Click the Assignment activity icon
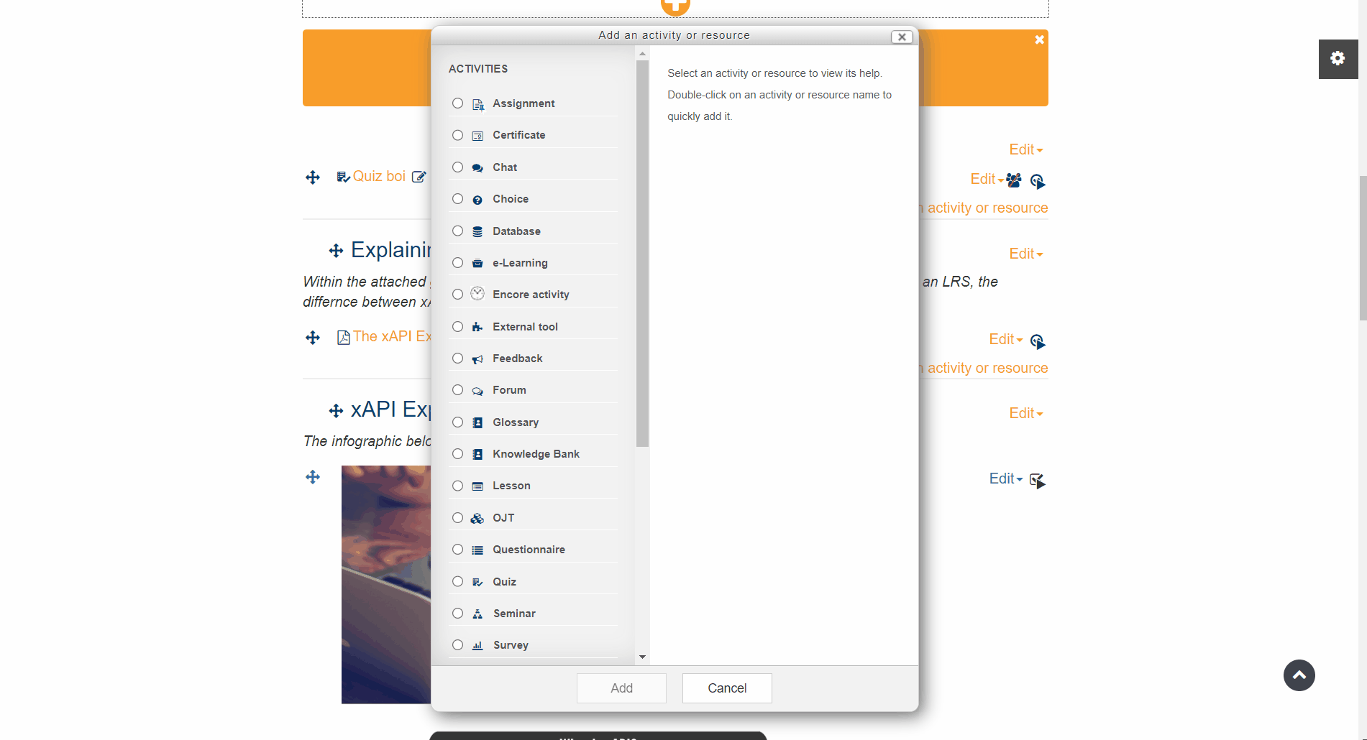 pos(477,103)
